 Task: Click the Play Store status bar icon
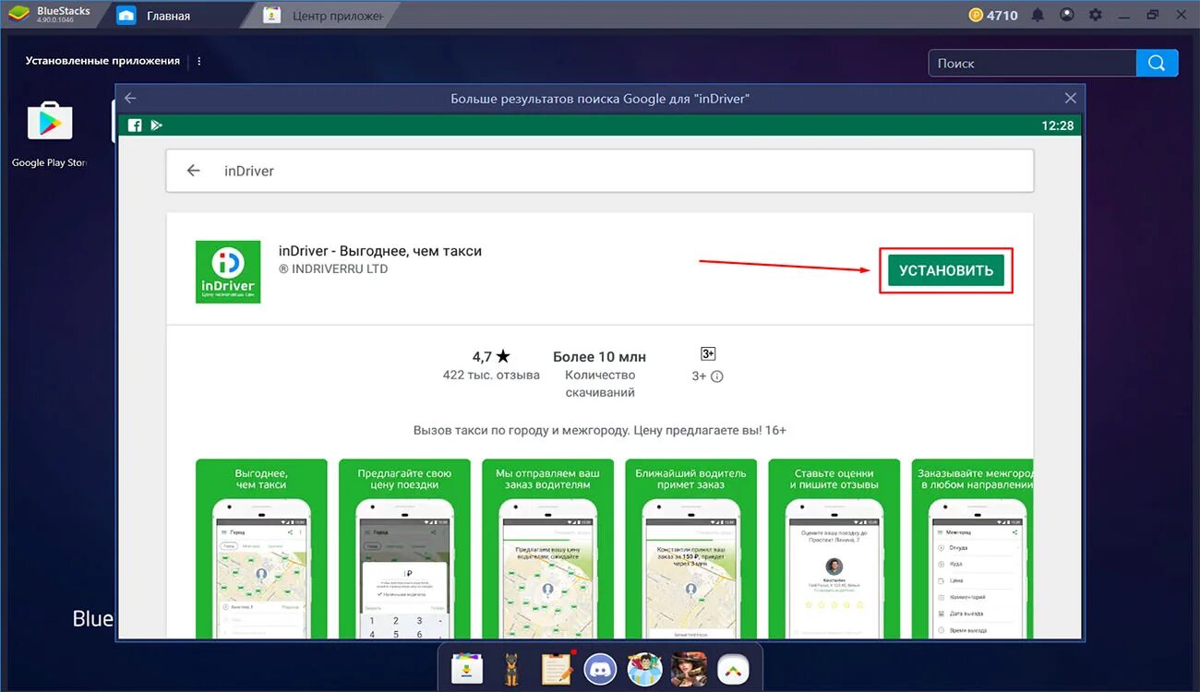point(157,125)
